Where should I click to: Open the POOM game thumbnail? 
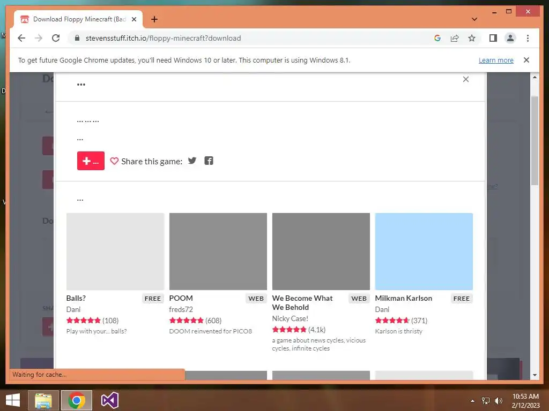(x=218, y=252)
